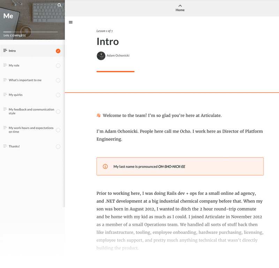The height and width of the screenshot is (268, 279).
Task: Open the My role lesson
Action: [x=32, y=66]
